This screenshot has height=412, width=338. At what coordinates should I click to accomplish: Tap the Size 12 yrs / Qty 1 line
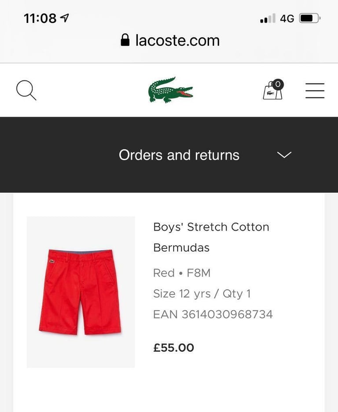(202, 294)
